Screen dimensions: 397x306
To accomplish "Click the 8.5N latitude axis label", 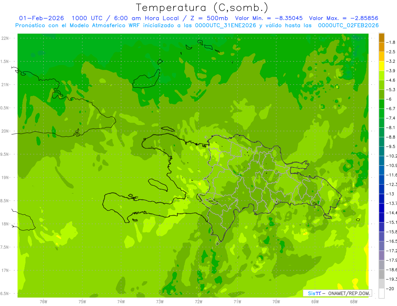I will (x=5, y=201).
